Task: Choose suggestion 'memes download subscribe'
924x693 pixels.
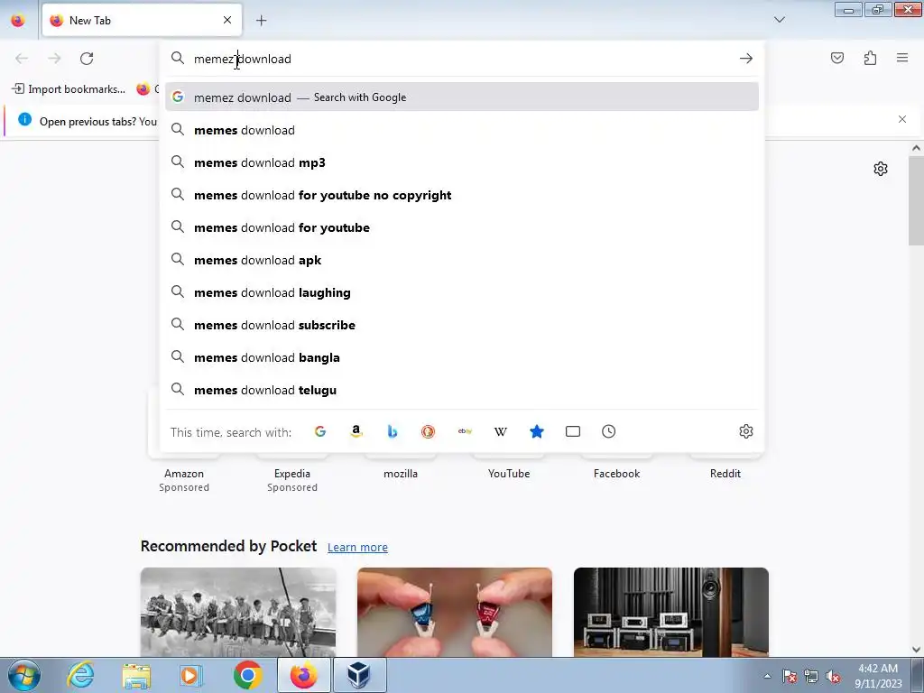Action: tap(462, 325)
